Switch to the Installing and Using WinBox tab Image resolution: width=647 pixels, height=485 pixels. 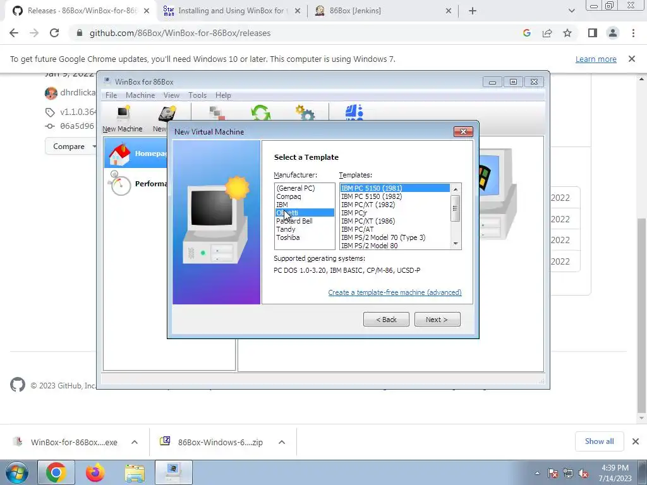[x=231, y=11]
